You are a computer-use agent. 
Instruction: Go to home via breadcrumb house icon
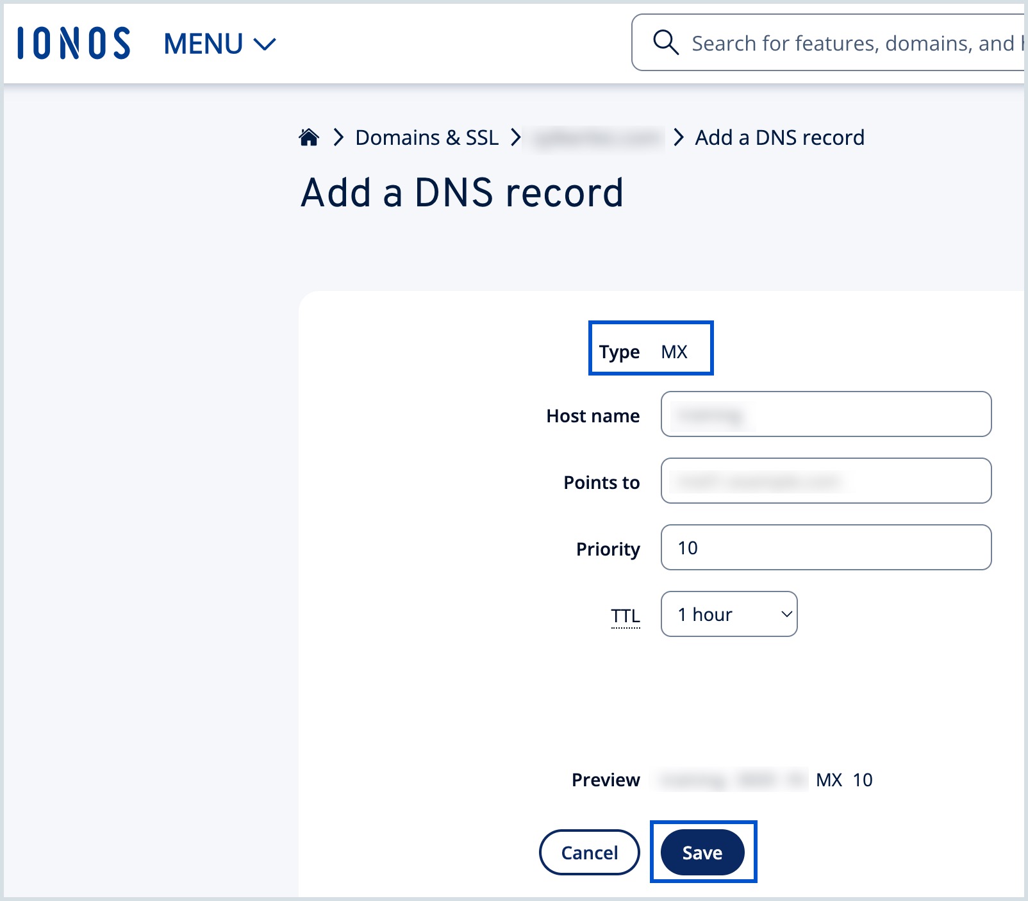click(x=309, y=137)
